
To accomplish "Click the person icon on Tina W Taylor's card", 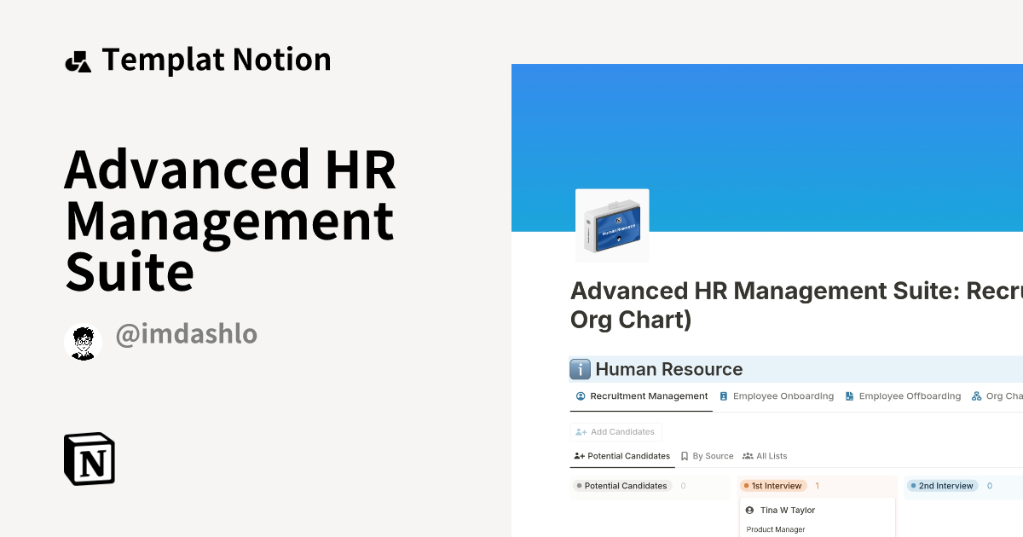I will pos(748,510).
